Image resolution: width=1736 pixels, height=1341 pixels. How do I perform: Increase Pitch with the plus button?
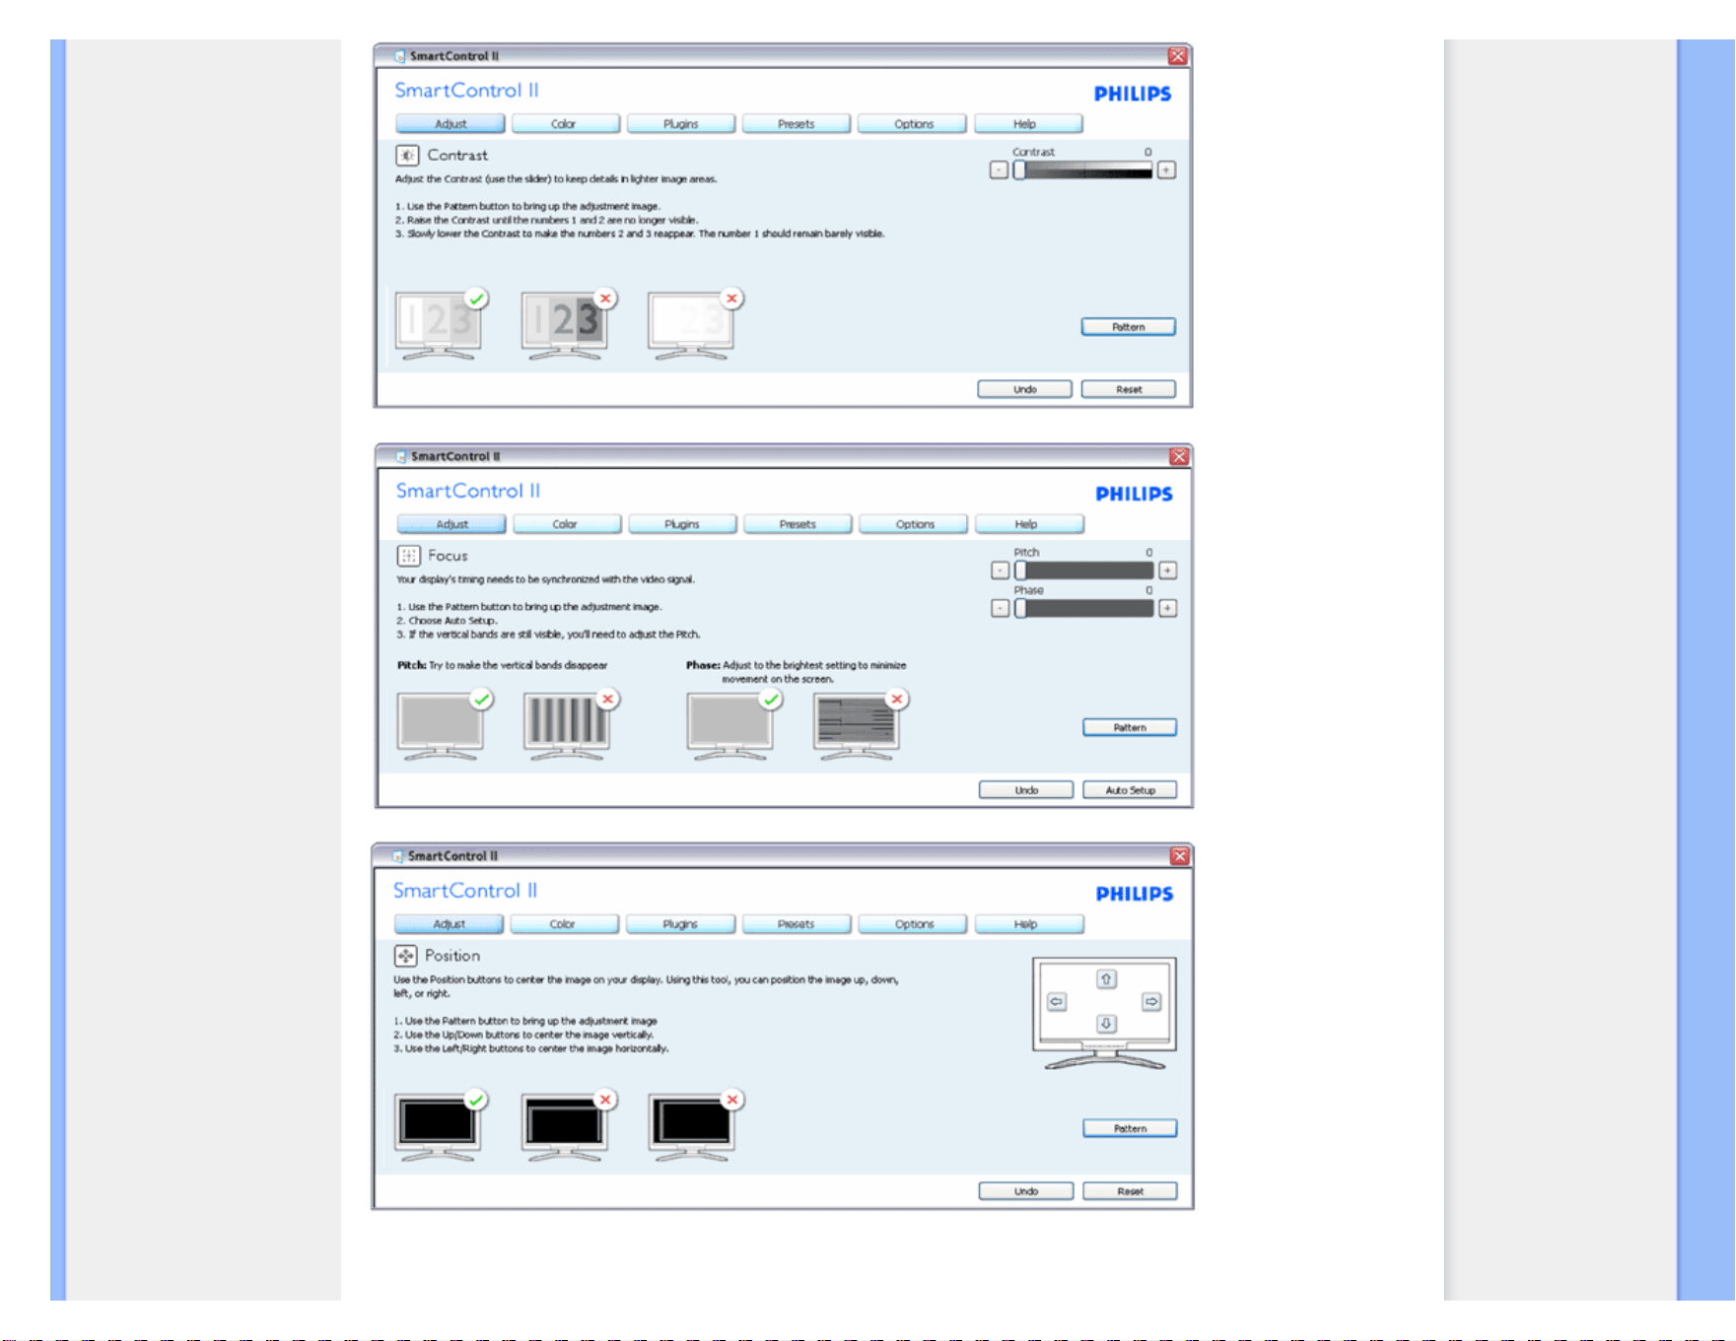(x=1167, y=570)
